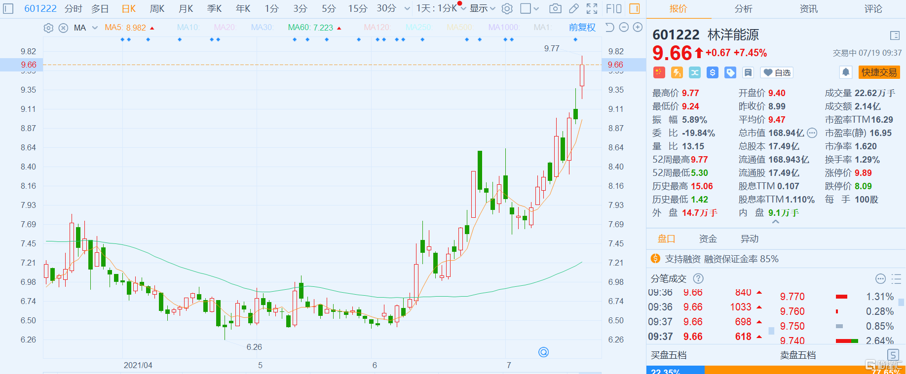Select the pencil drawing tool
The image size is (906, 374).
(573, 8)
